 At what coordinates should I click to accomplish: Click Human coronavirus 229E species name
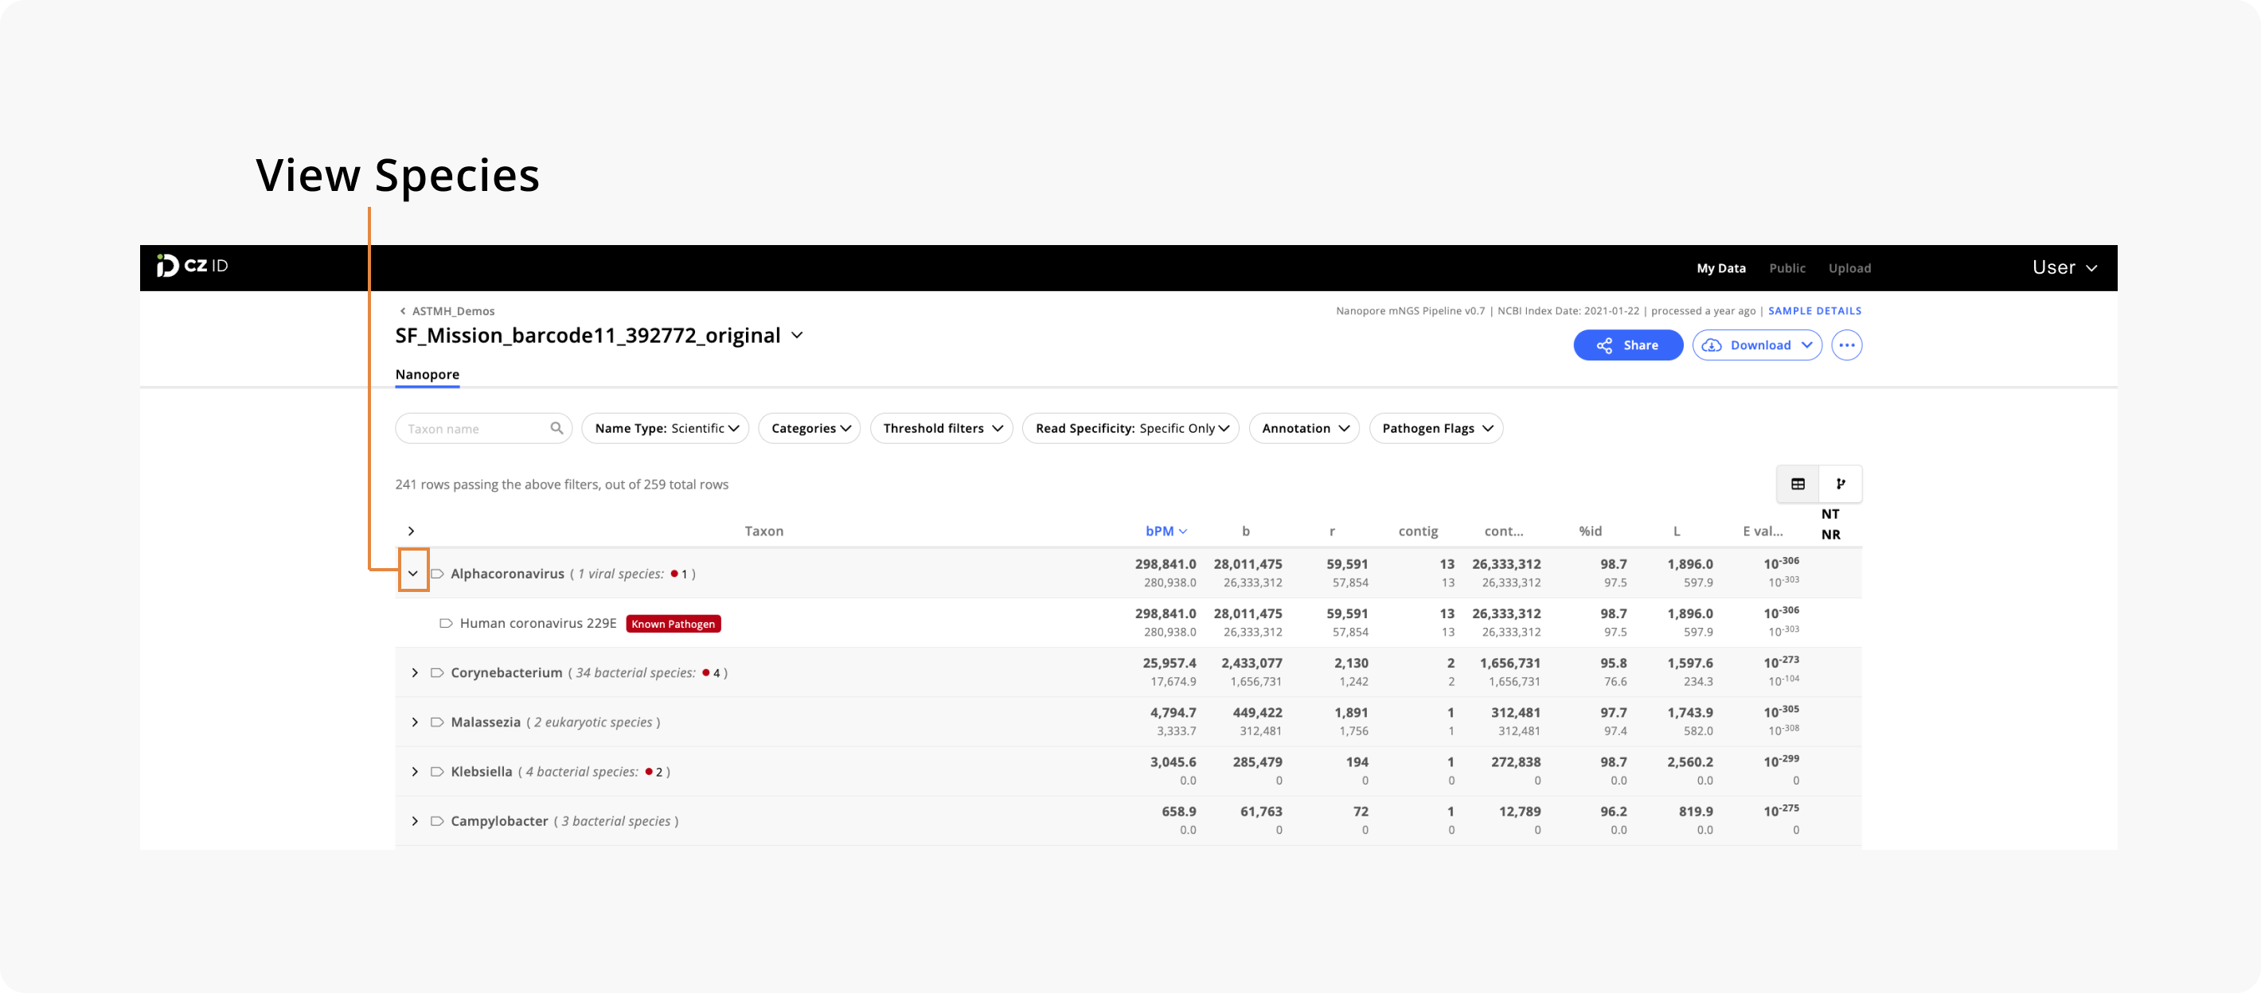pos(538,623)
